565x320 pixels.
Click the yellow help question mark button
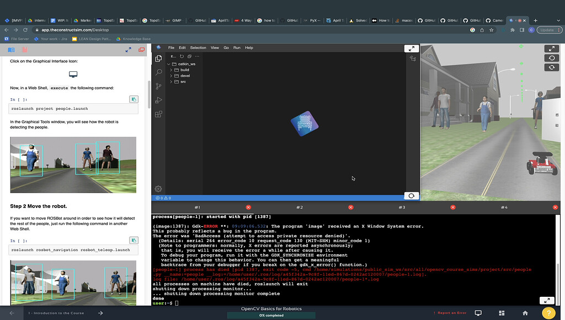[x=549, y=312]
